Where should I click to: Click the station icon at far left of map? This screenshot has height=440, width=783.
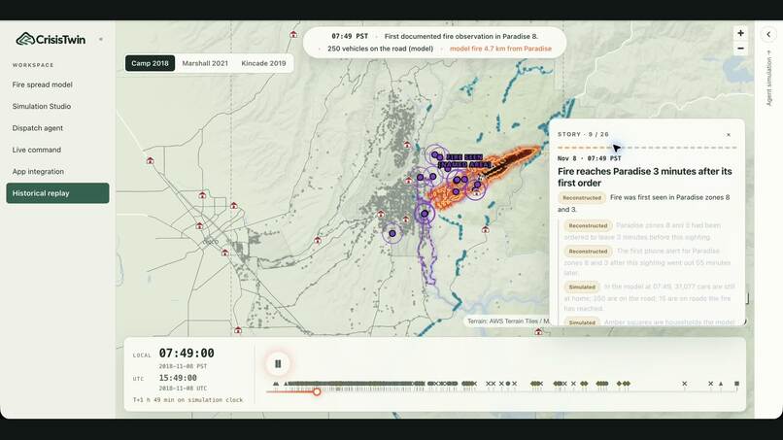click(150, 160)
